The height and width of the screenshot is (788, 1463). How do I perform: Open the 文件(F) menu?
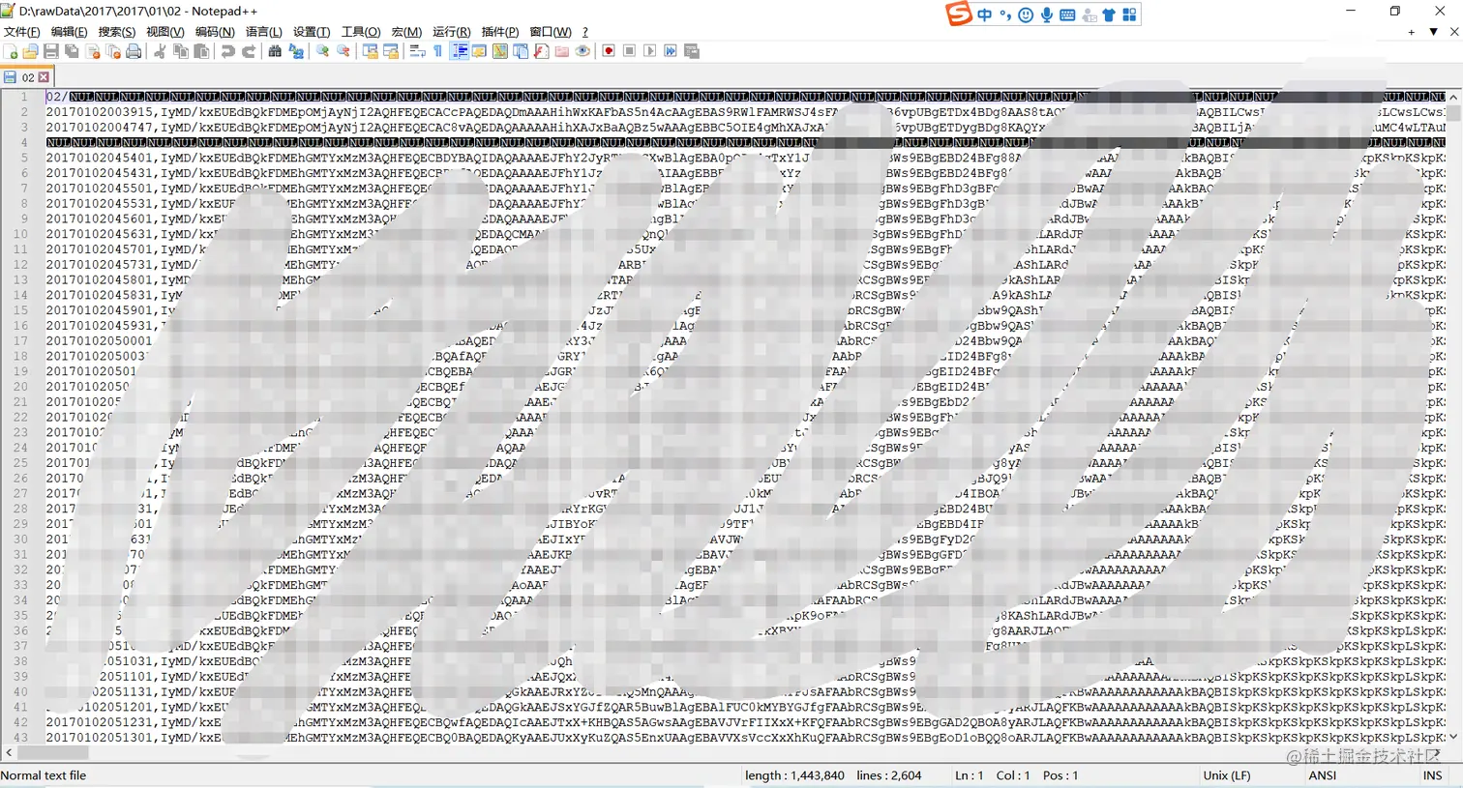point(21,32)
